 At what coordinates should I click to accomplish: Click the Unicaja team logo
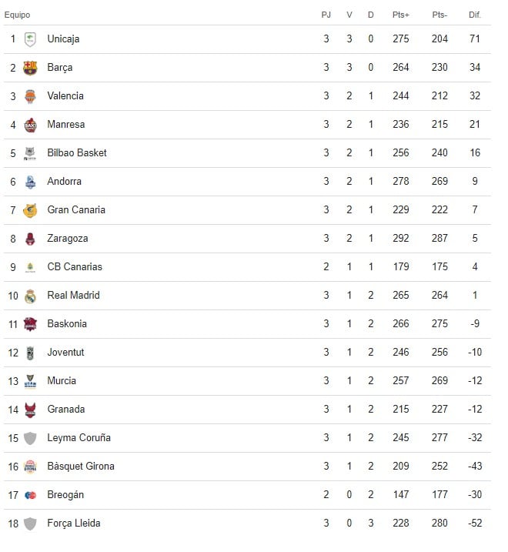tap(30, 39)
